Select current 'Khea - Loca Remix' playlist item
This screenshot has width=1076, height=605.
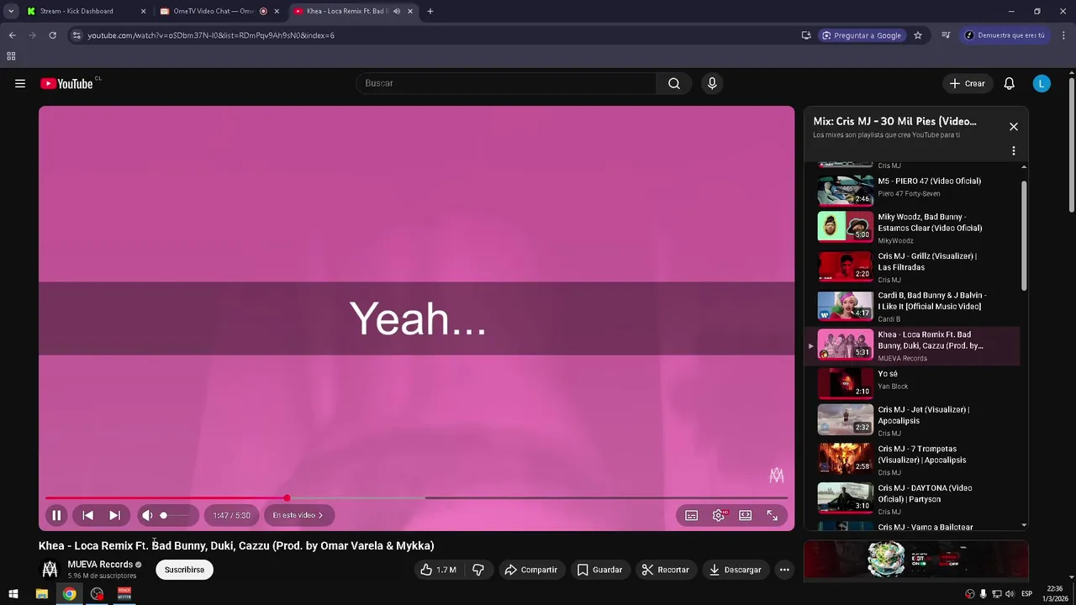(x=912, y=345)
